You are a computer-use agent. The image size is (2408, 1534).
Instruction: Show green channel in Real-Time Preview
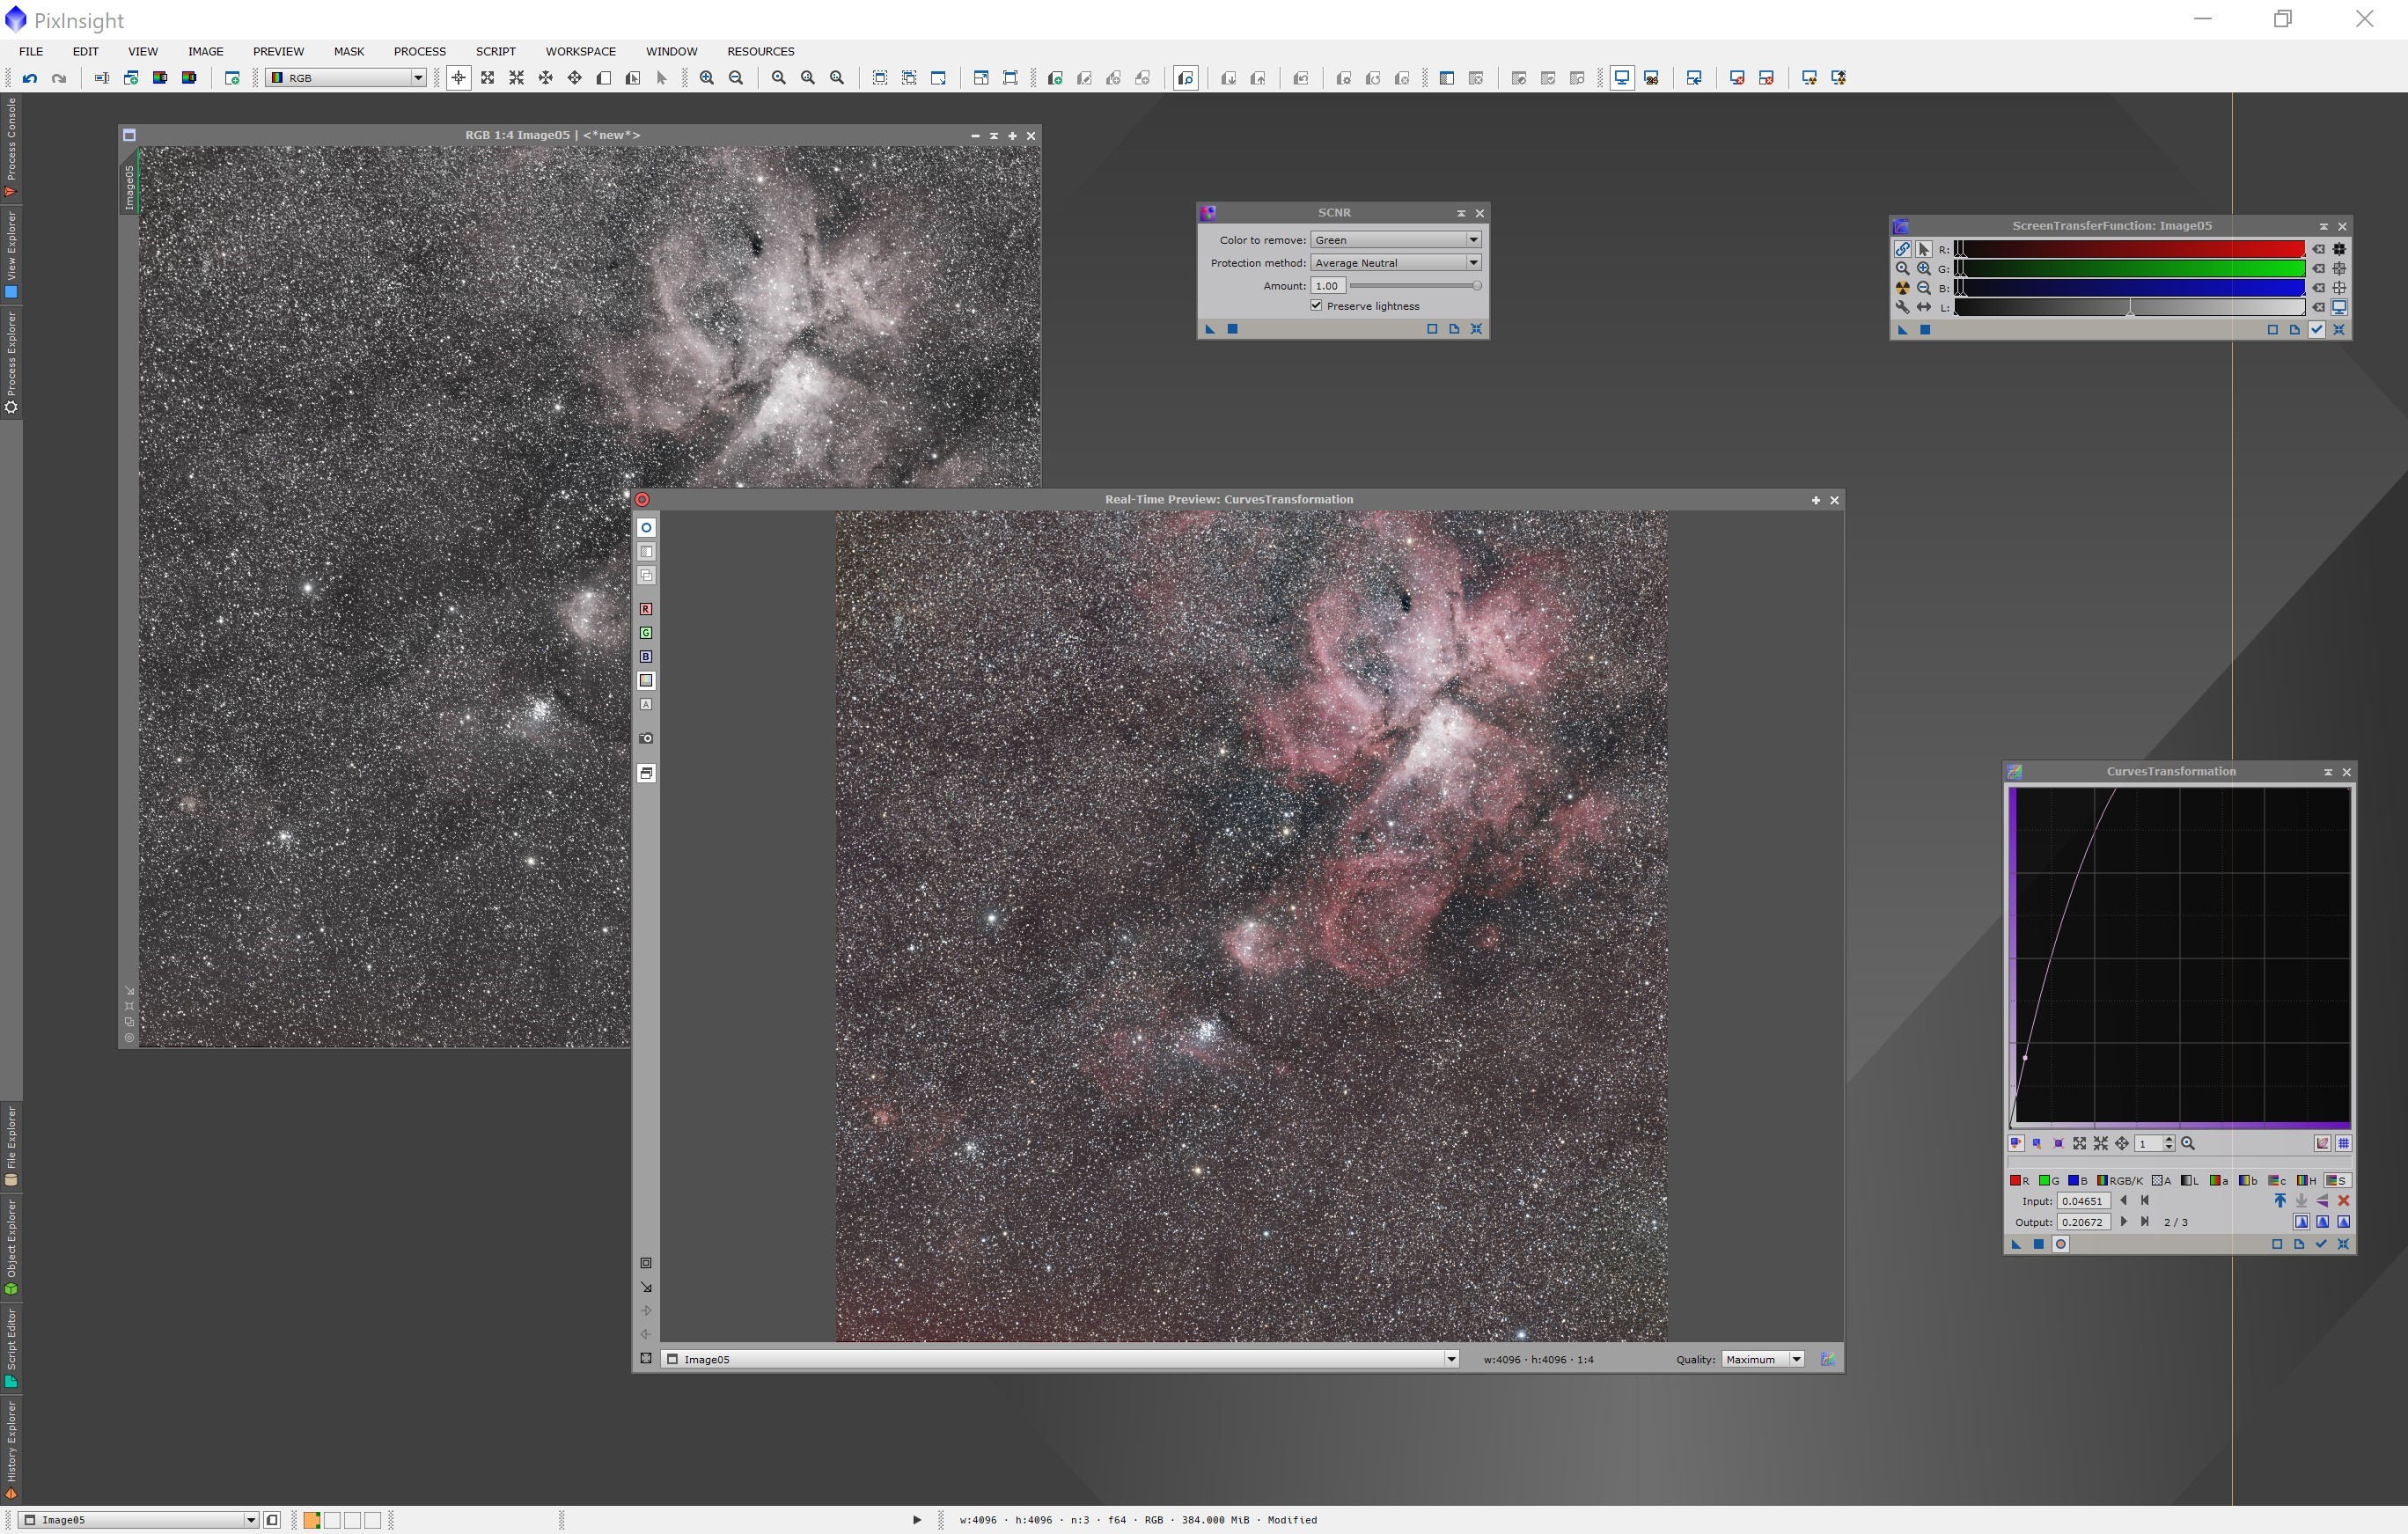[646, 633]
